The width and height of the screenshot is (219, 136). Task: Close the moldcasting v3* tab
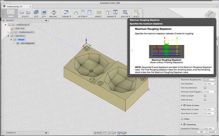(x=30, y=6)
